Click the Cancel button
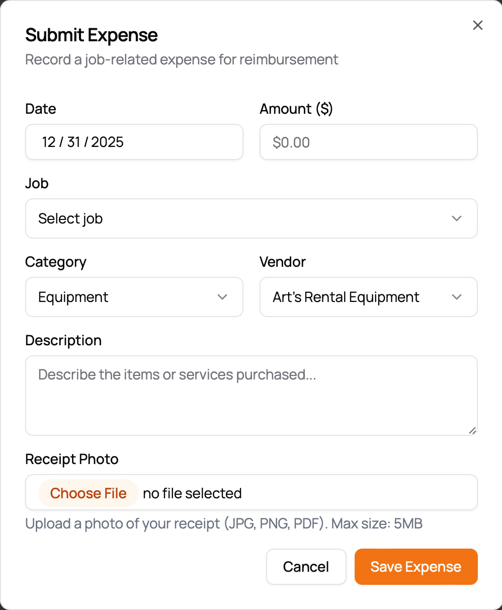 click(306, 567)
